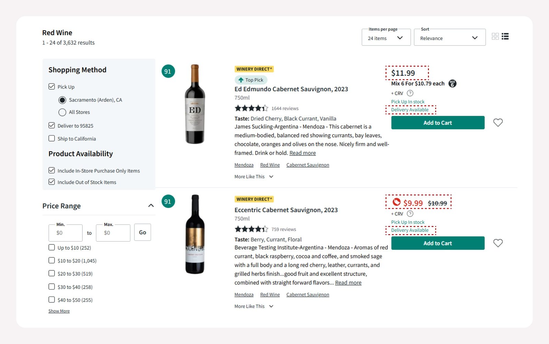Screen dimensions: 549x344
Task: Open the Items per page dropdown
Action: (x=386, y=38)
